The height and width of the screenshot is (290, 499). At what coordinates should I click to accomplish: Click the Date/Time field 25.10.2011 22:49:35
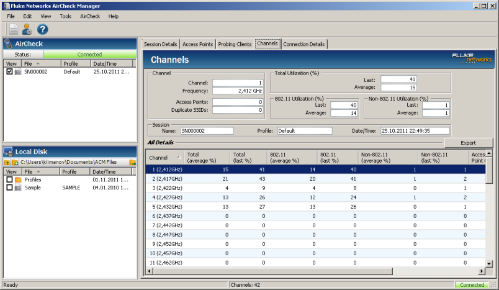[x=415, y=131]
